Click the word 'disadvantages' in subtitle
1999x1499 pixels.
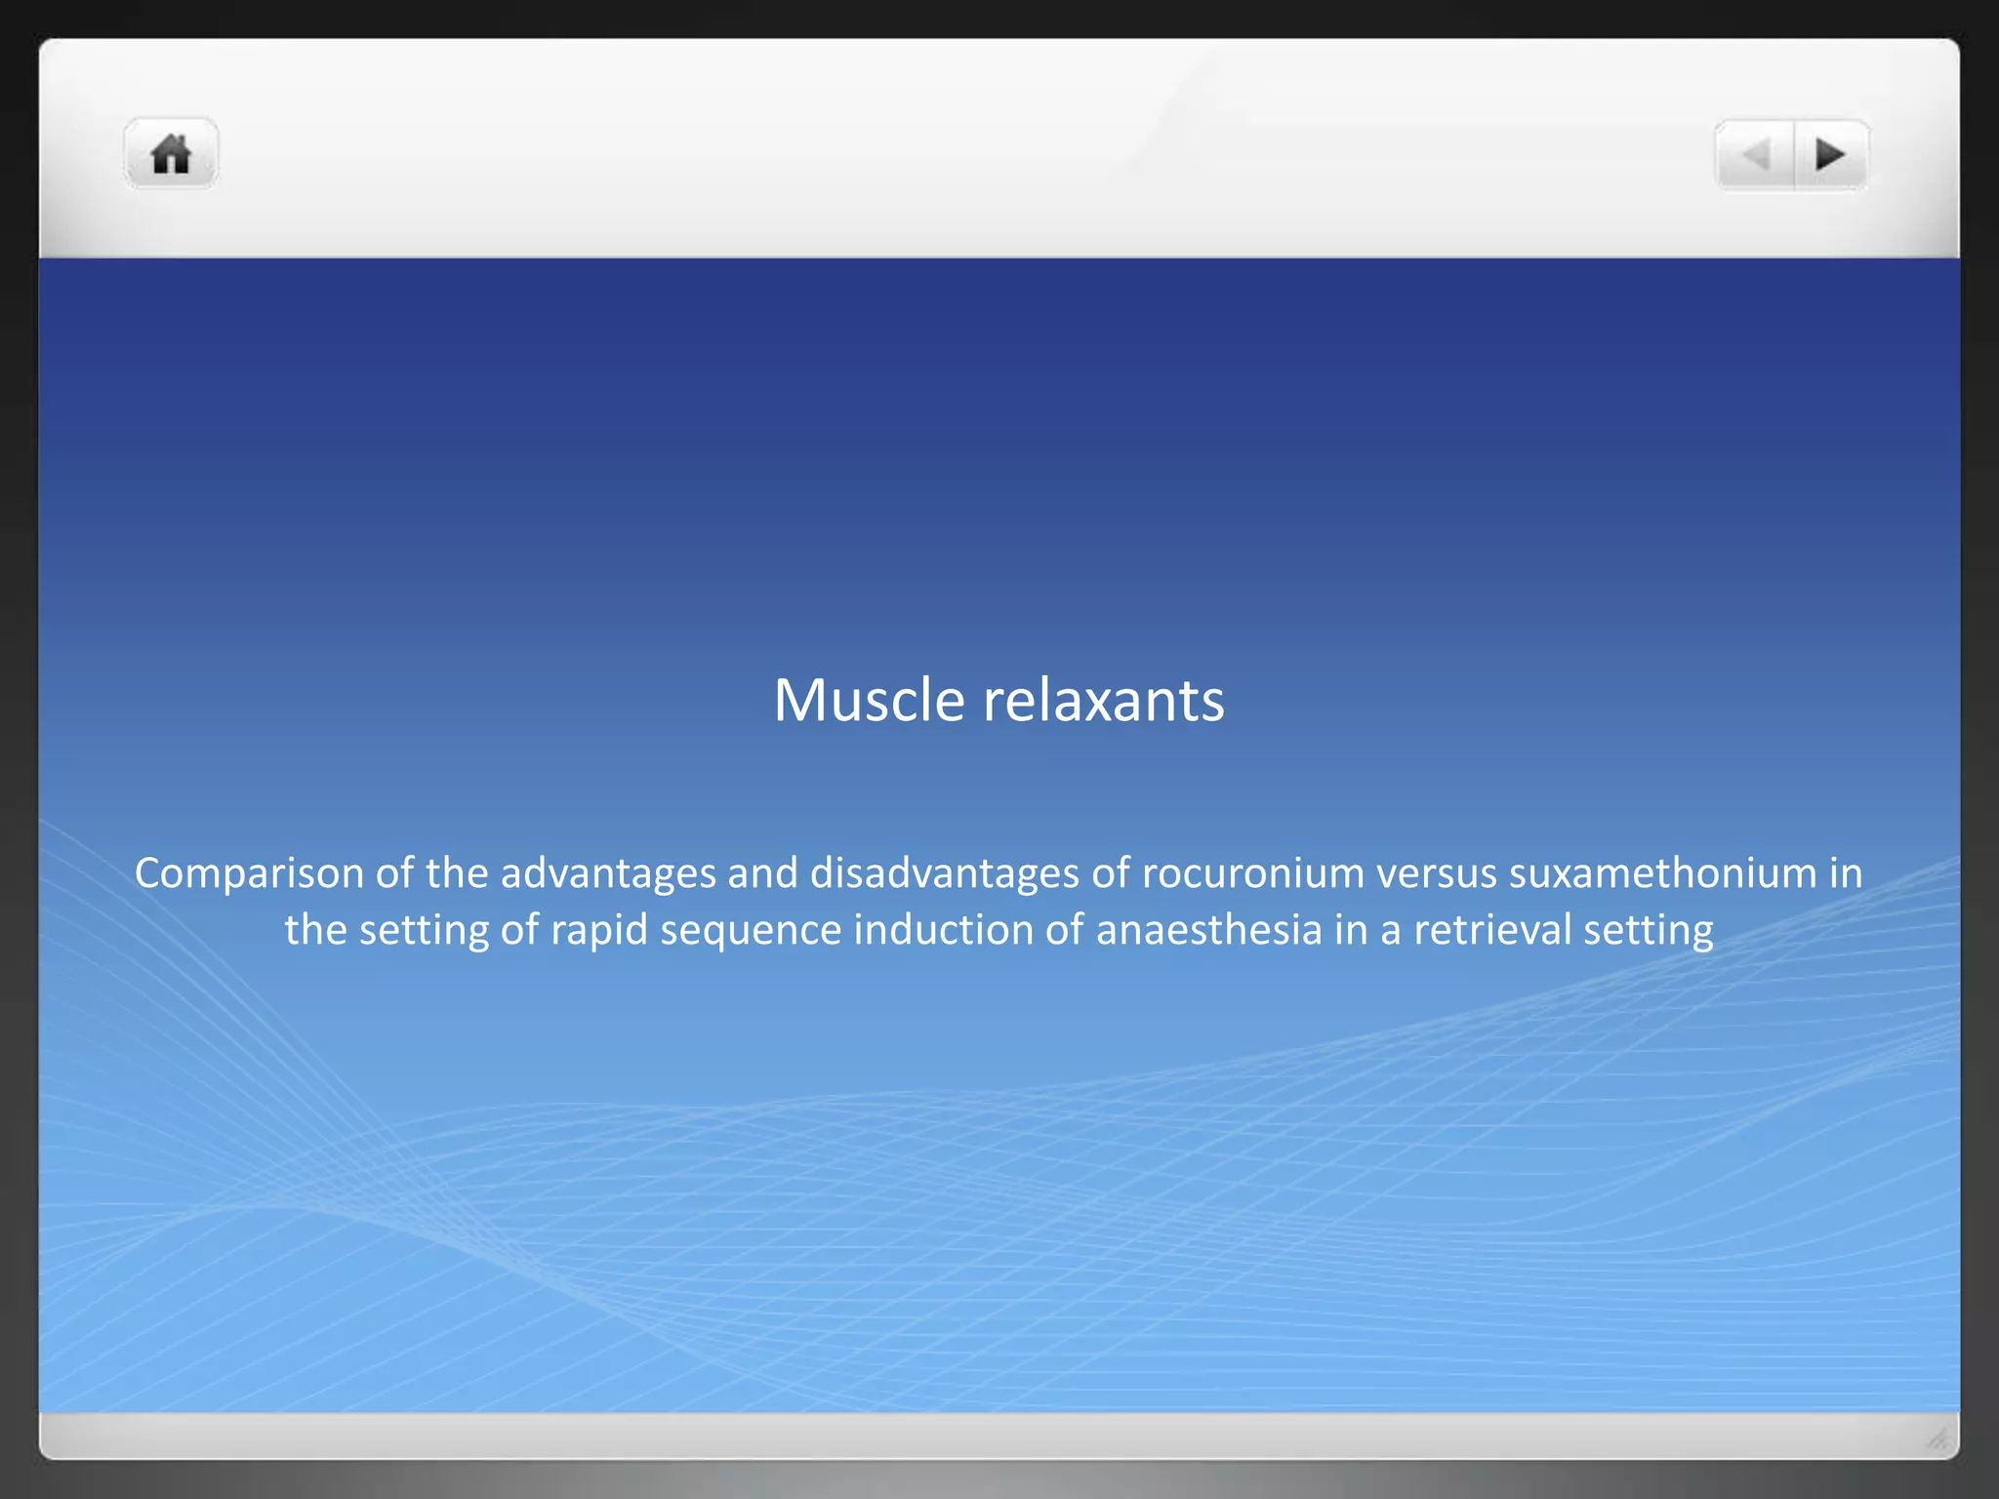(x=944, y=872)
